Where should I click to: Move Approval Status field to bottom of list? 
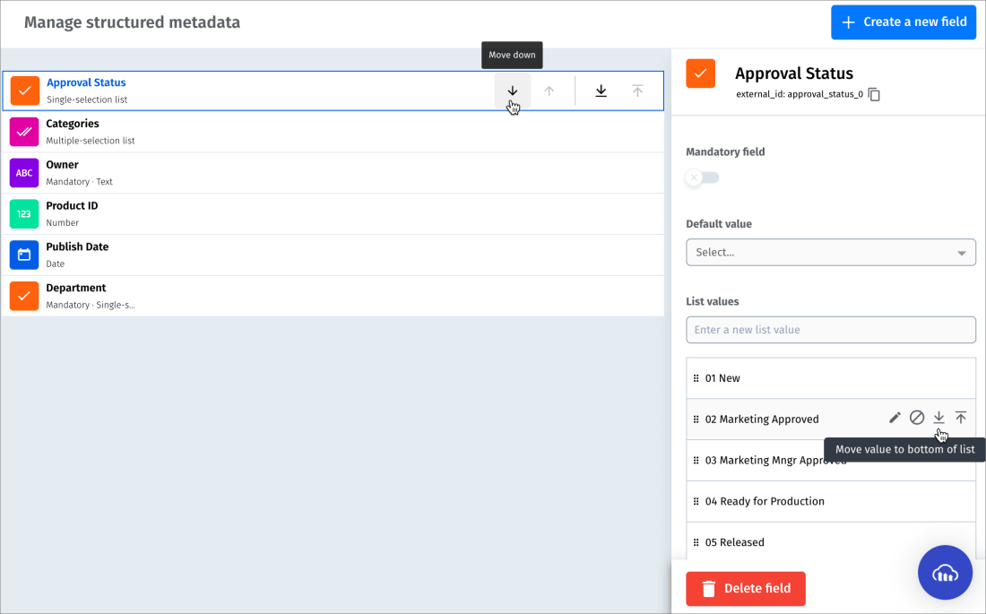tap(601, 91)
